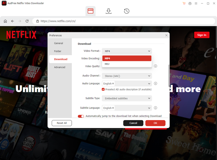The height and width of the screenshot is (160, 217).
Task: Choose MKV from the format list
Action: point(127,64)
